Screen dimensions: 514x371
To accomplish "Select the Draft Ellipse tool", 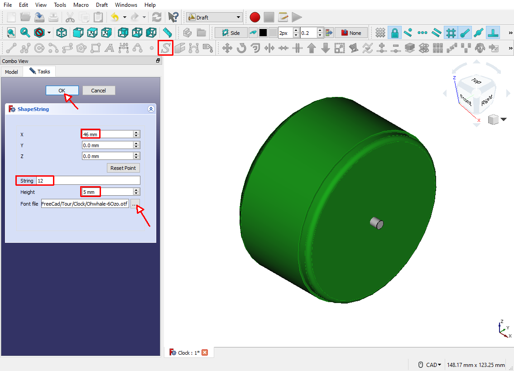I will (67, 48).
